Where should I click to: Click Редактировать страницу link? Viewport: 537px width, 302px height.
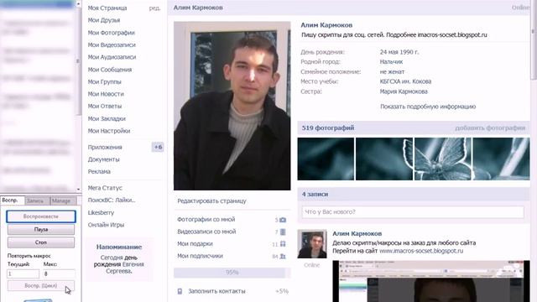[211, 201]
